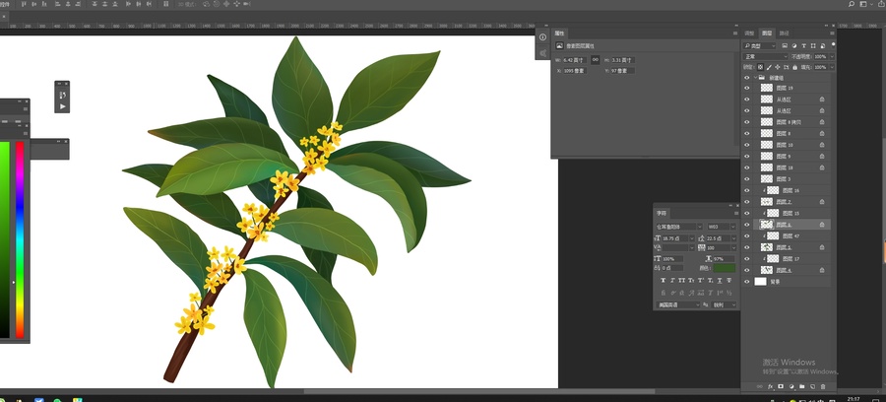Apply underline in Character panel
This screenshot has height=402, width=886.
720,281
